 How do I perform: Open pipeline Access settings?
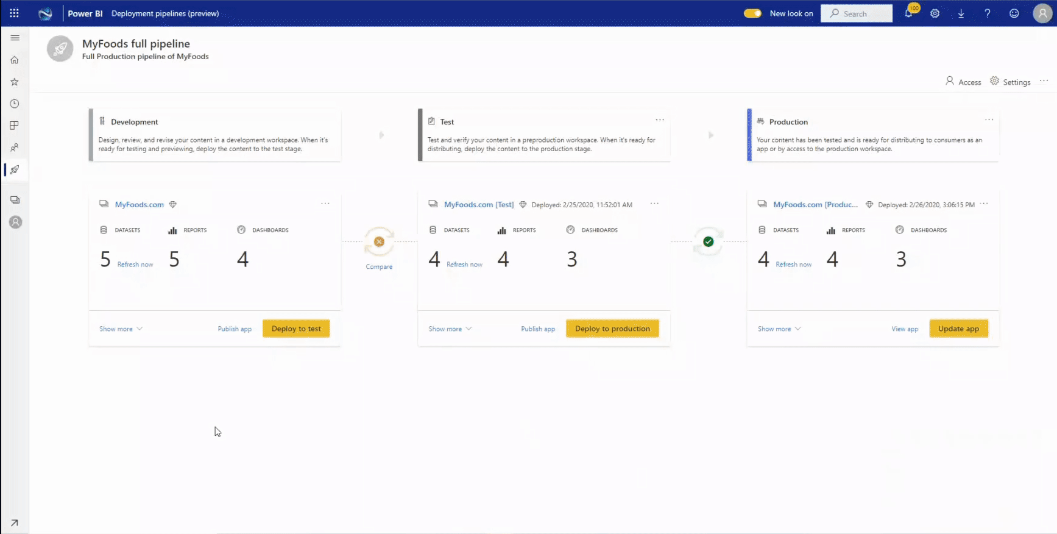coord(963,82)
